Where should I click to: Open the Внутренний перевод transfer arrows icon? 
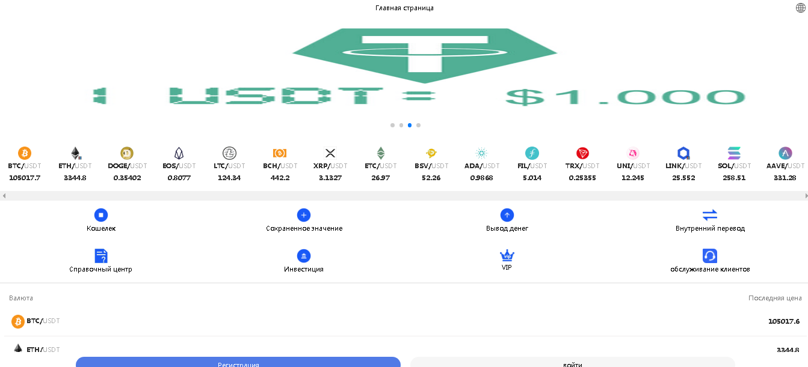(x=710, y=215)
